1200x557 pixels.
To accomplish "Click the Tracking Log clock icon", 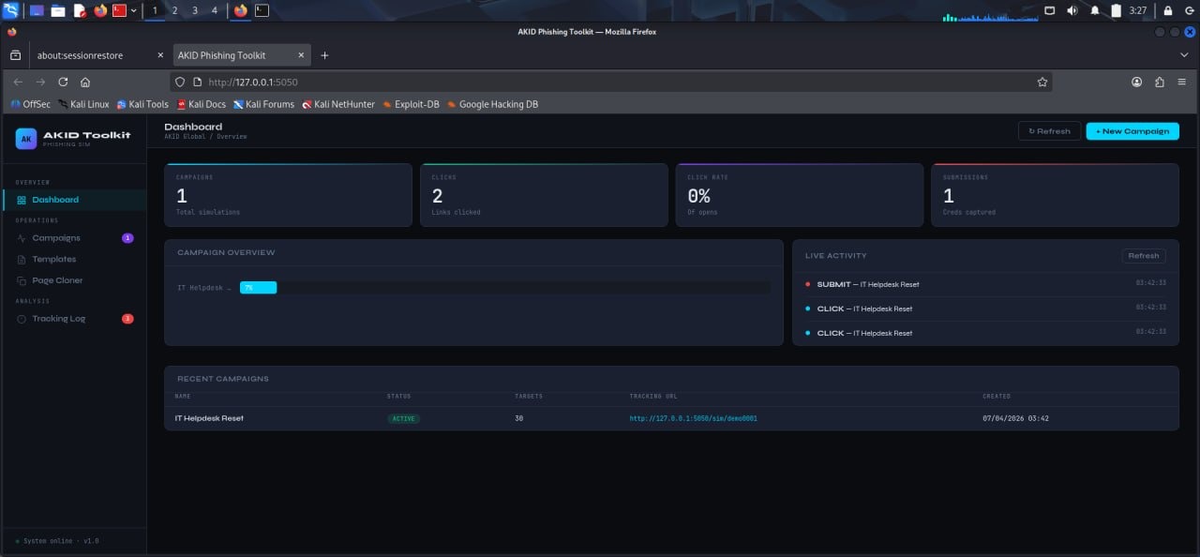I will [22, 320].
